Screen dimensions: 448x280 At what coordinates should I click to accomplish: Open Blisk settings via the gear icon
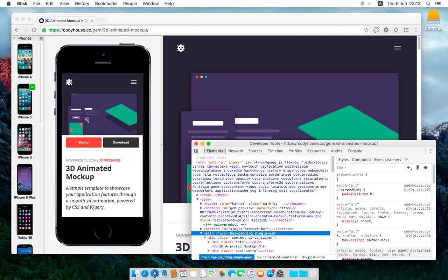[x=386, y=30]
